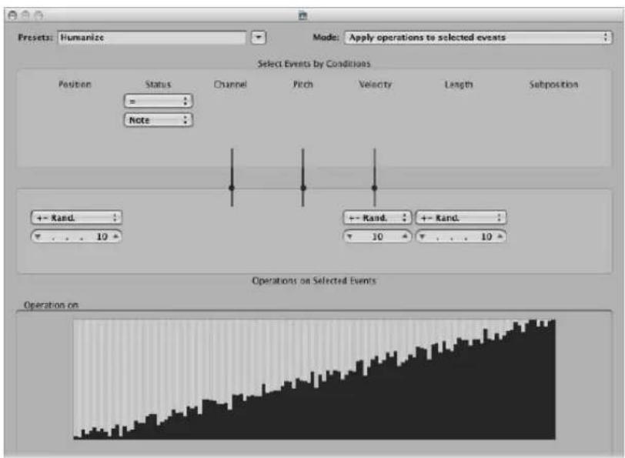The height and width of the screenshot is (458, 625).
Task: Click the Operation on map graph
Action: click(314, 379)
